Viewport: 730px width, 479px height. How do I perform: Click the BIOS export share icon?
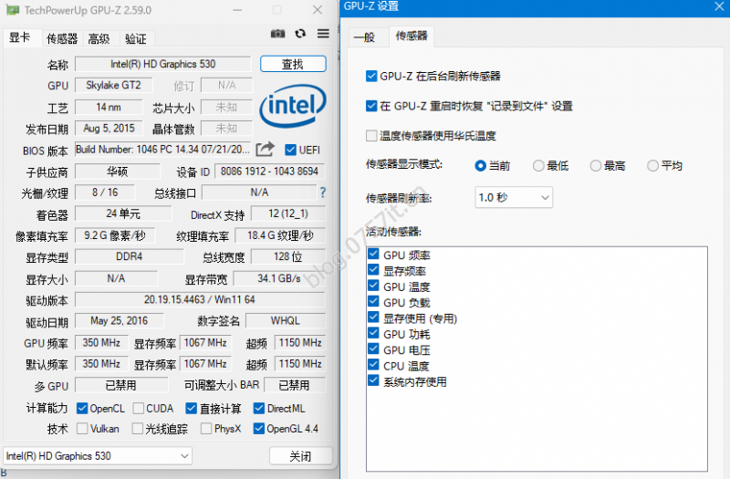point(266,149)
